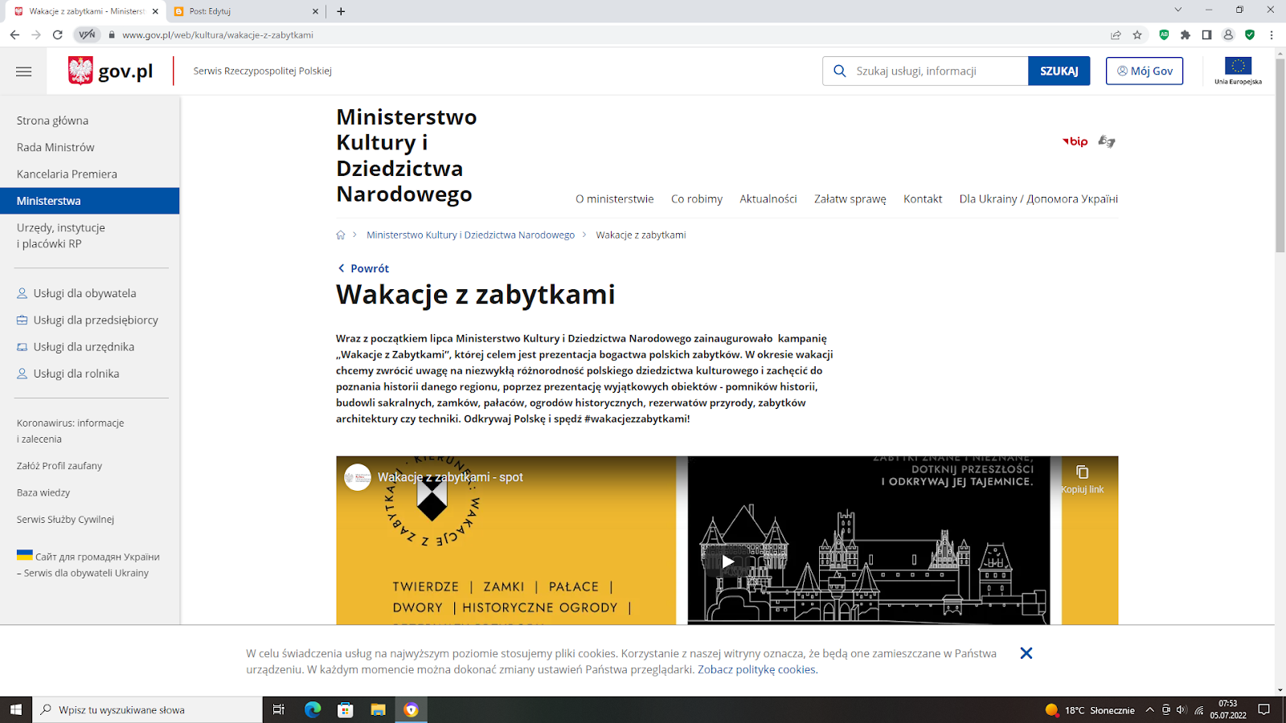This screenshot has width=1286, height=723.
Task: Bookmark this page with the star icon
Action: point(1137,35)
